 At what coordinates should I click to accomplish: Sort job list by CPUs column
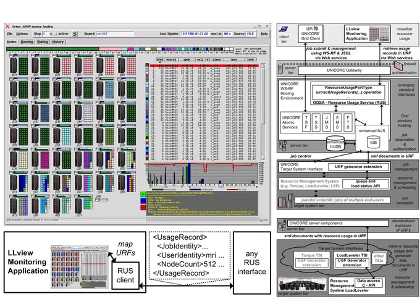point(160,59)
